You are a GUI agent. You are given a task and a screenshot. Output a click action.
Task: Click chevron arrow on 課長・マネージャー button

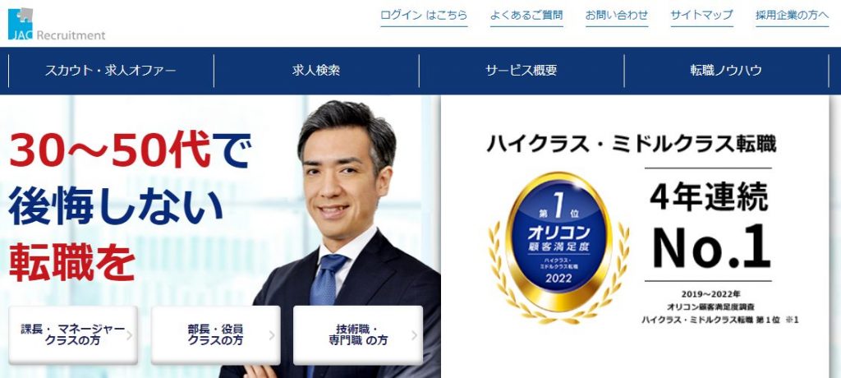pyautogui.click(x=129, y=335)
